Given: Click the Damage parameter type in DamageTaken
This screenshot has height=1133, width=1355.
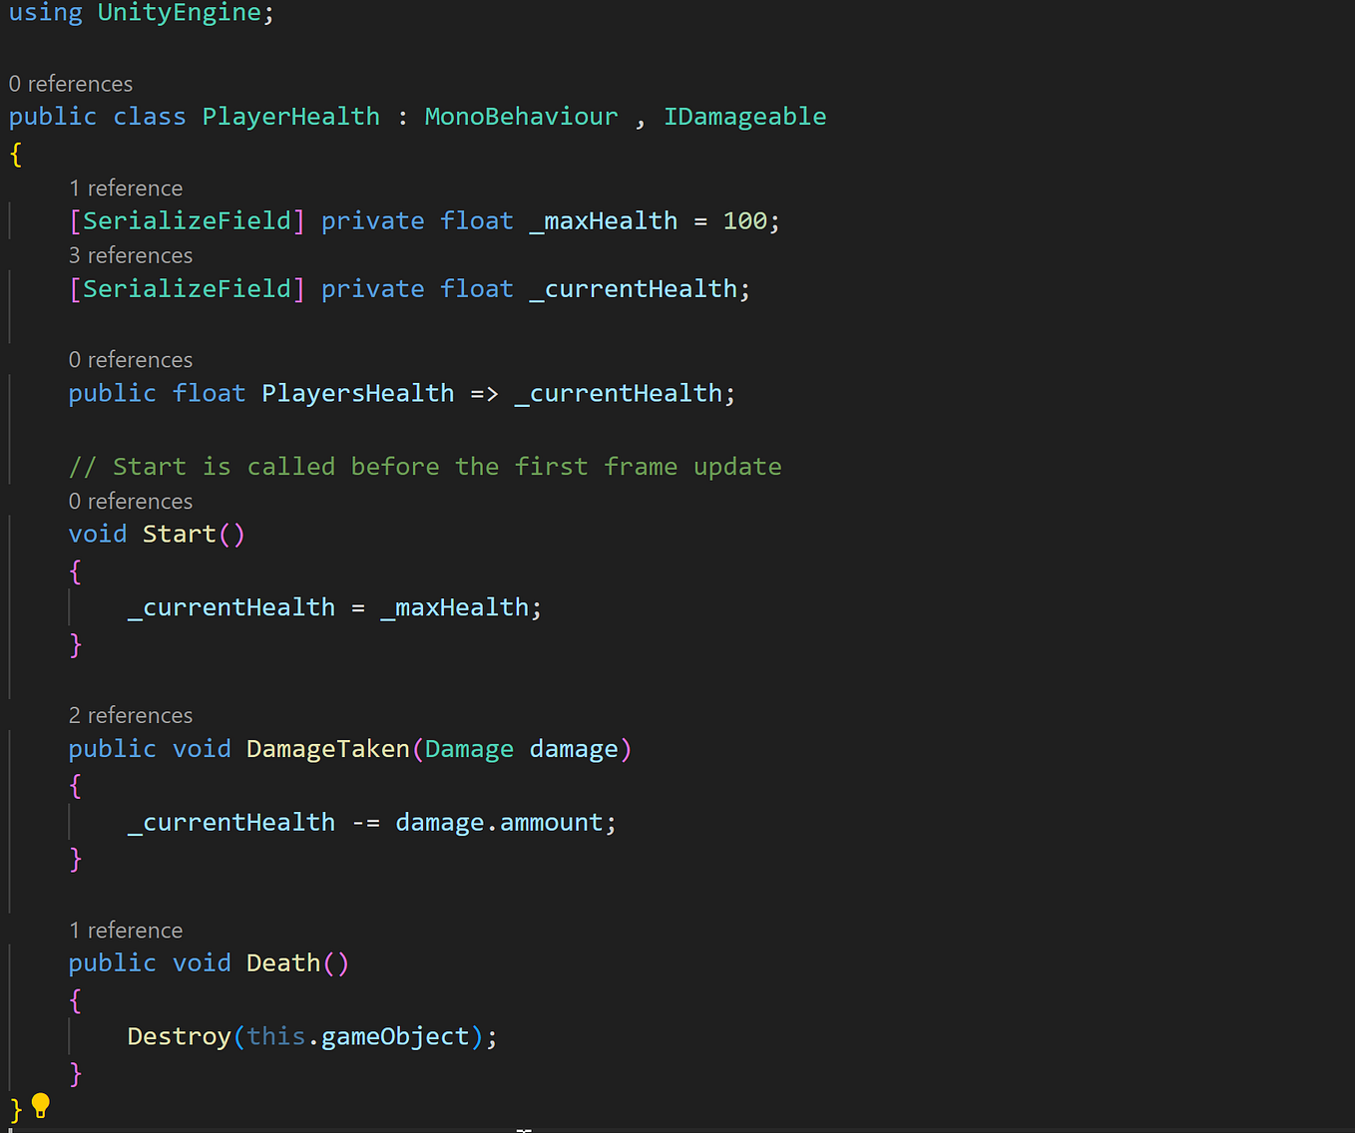Looking at the screenshot, I should (469, 748).
